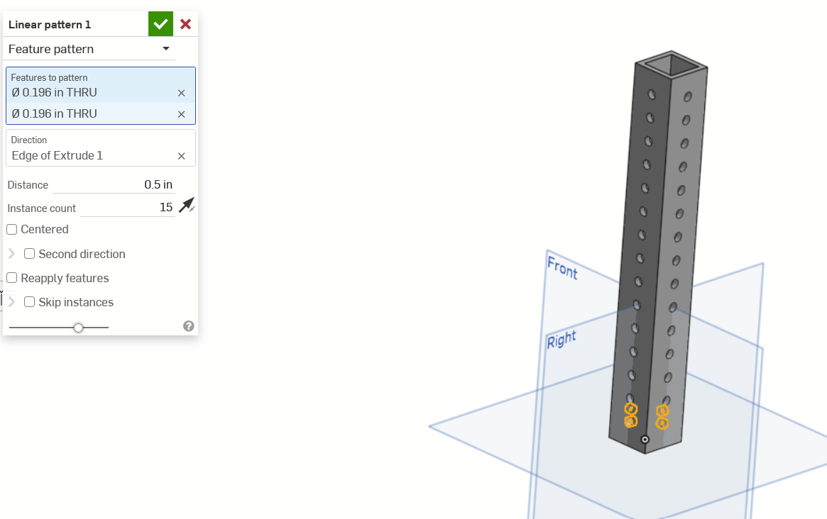Select the first Ø 0.196 in THRU entry

click(55, 93)
